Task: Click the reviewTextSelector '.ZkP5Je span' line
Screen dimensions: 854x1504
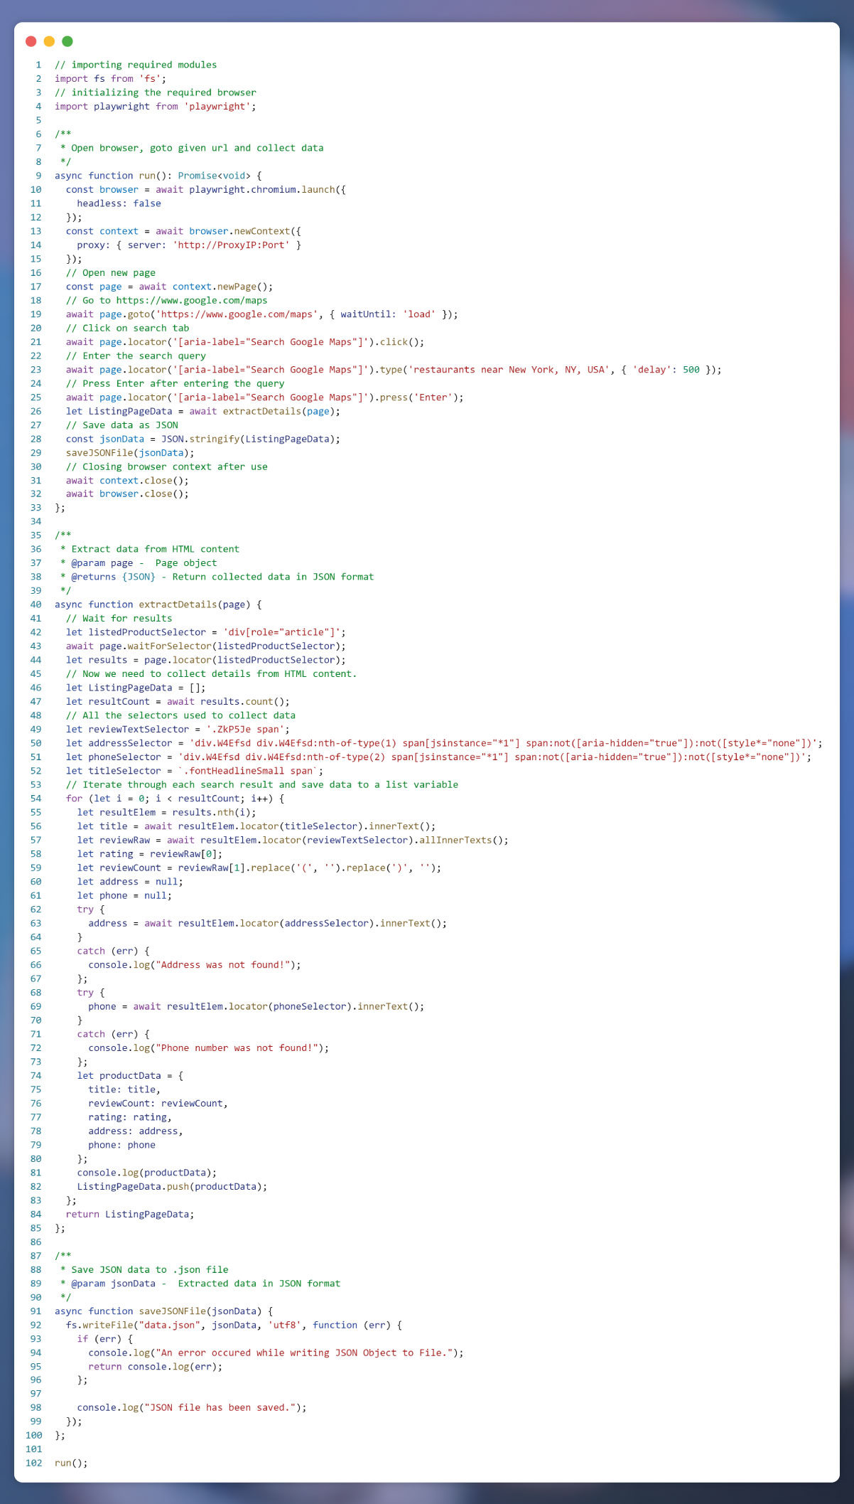Action: coord(178,730)
